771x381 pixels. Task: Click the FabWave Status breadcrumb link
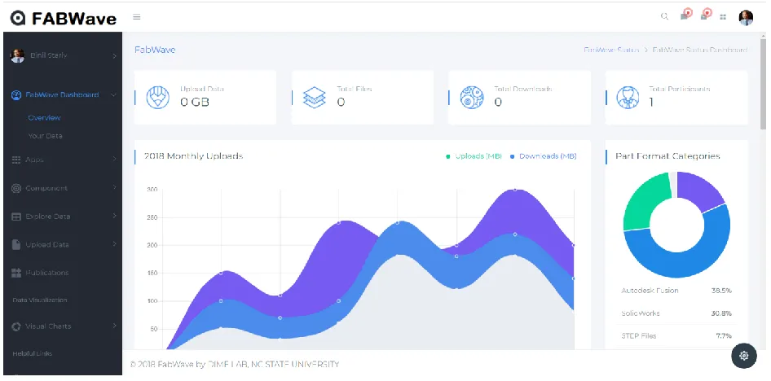tap(611, 50)
